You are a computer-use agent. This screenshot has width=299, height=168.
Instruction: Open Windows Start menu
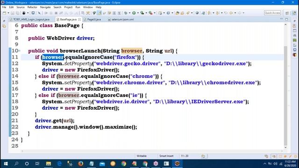[x=6, y=164]
